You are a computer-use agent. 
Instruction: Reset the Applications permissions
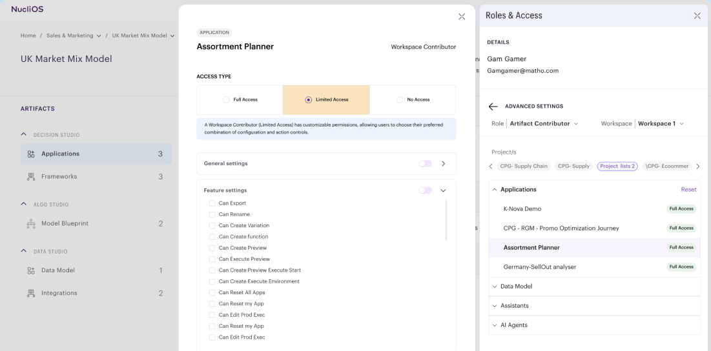tap(688, 190)
